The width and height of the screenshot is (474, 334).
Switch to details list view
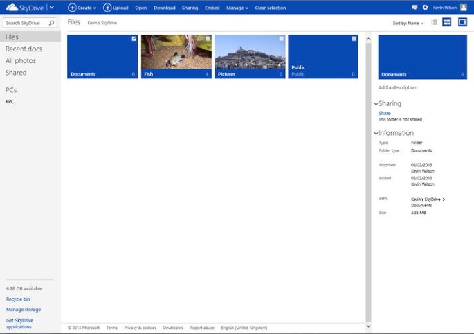435,23
